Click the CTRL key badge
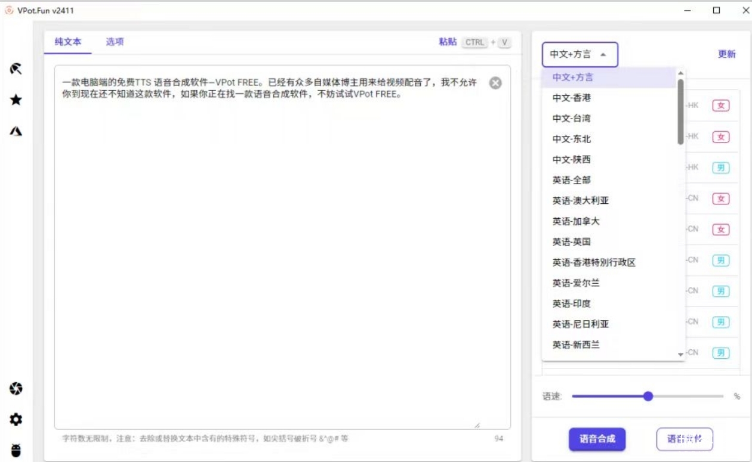Viewport: 752px width, 462px height. click(x=475, y=42)
